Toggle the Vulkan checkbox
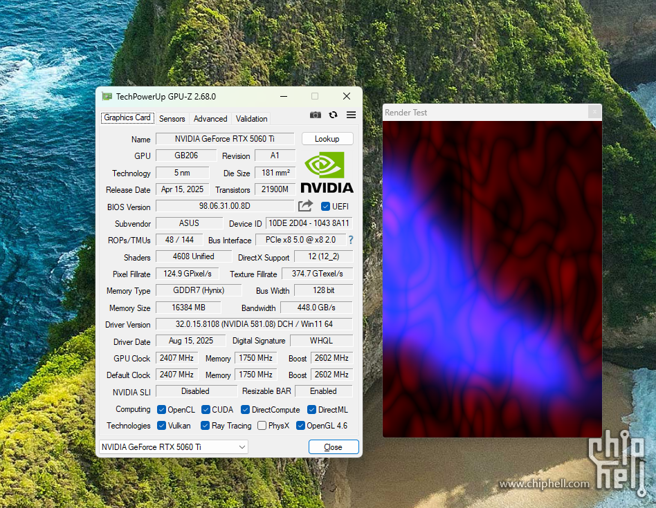 (x=161, y=425)
